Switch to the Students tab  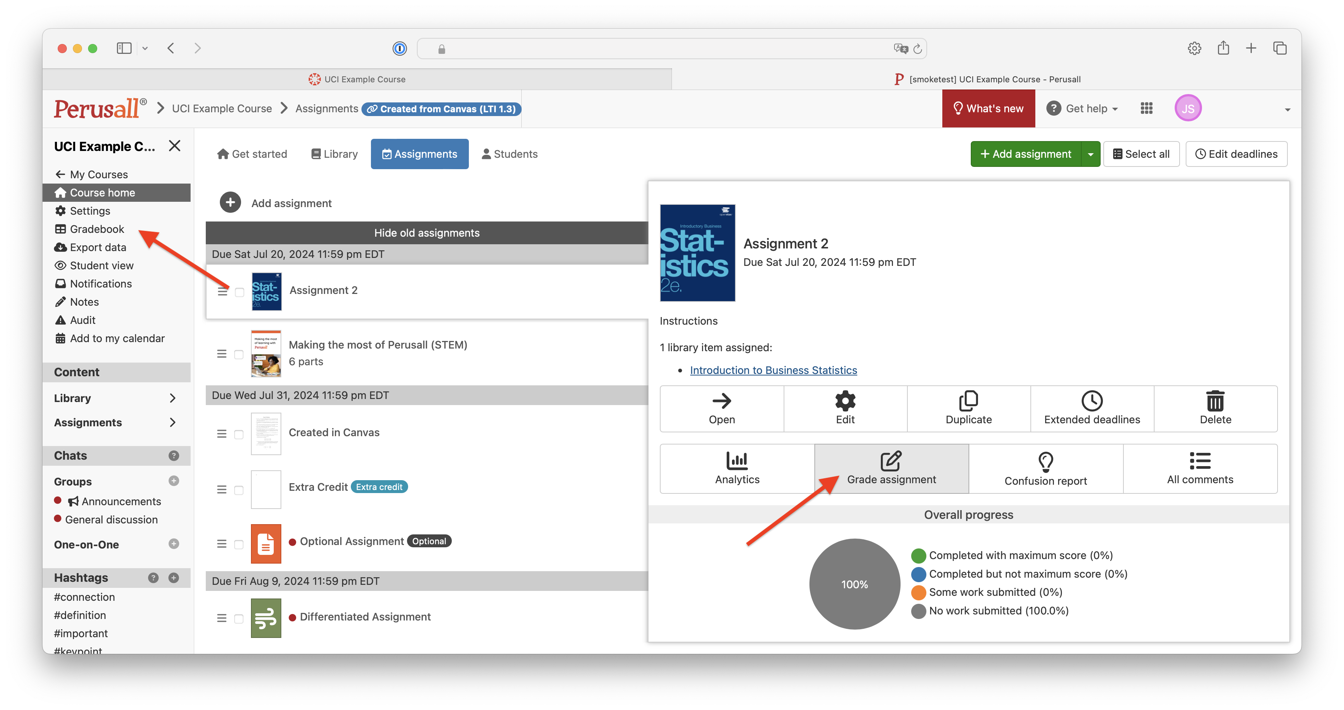509,154
